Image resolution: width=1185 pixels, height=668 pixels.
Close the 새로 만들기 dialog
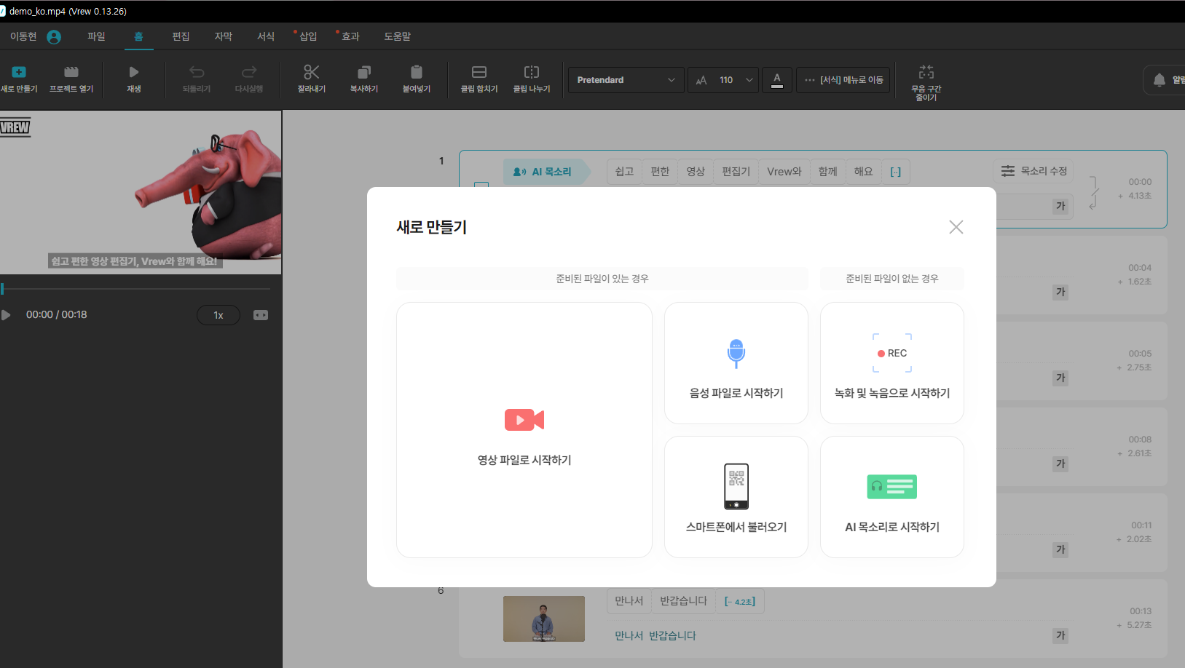956,227
